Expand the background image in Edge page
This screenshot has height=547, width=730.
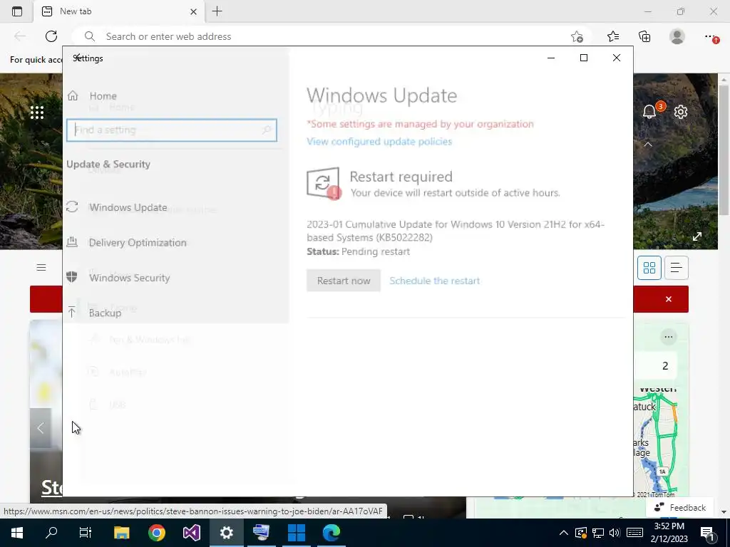(697, 236)
